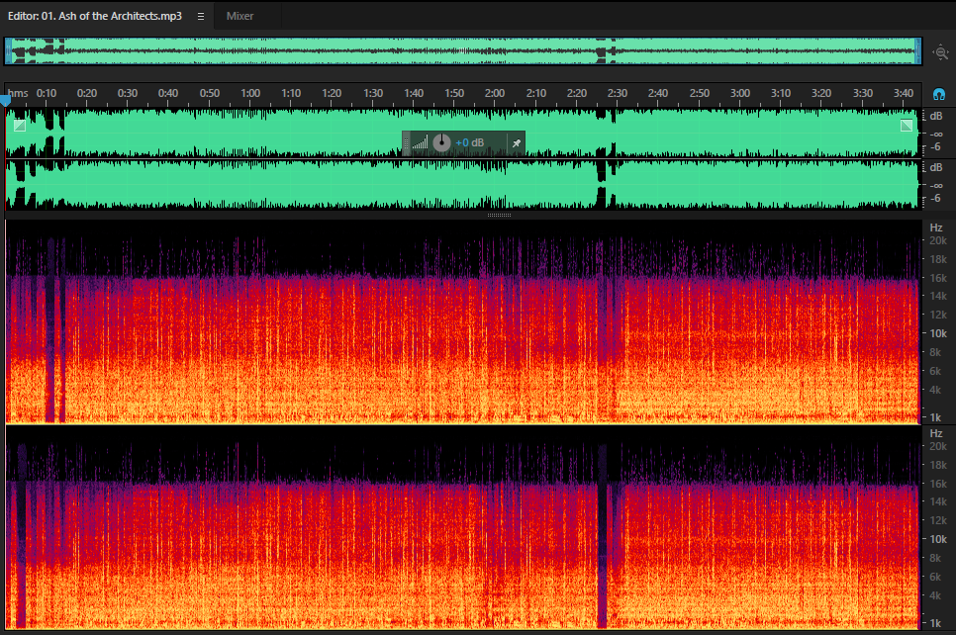Image resolution: width=956 pixels, height=635 pixels.
Task: Click 3:40 on the time ruler
Action: coord(904,93)
